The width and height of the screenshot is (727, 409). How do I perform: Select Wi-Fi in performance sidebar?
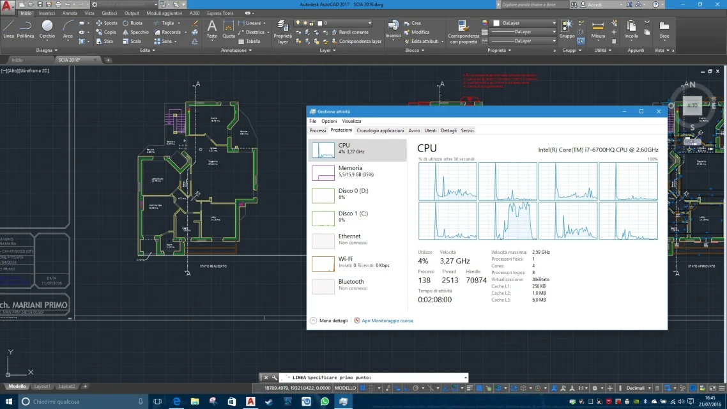click(358, 263)
